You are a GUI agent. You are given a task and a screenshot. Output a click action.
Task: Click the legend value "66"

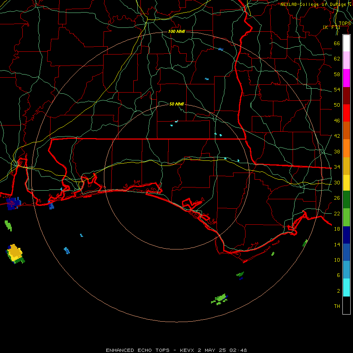tap(337, 43)
